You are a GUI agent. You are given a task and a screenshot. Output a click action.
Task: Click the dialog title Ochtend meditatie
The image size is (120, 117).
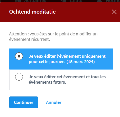click(32, 12)
